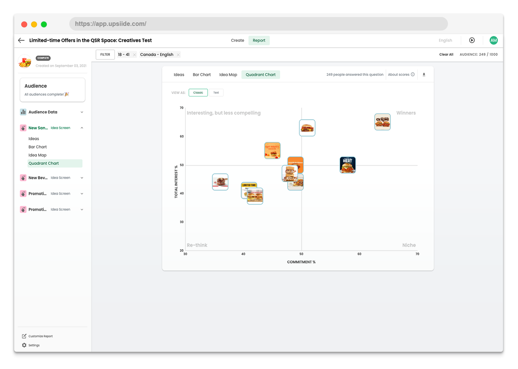
Task: Click the "Created on September 03, 2021" text
Action: tap(61, 66)
